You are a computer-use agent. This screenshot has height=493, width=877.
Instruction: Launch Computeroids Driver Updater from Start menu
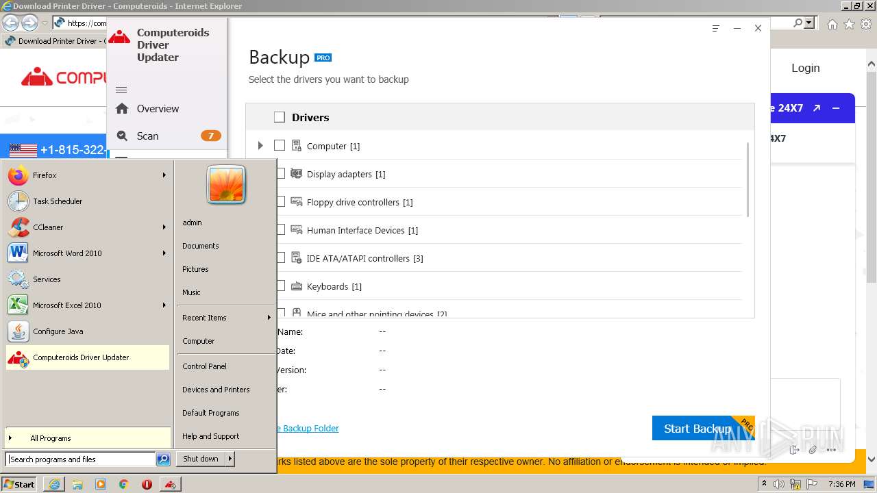point(87,357)
